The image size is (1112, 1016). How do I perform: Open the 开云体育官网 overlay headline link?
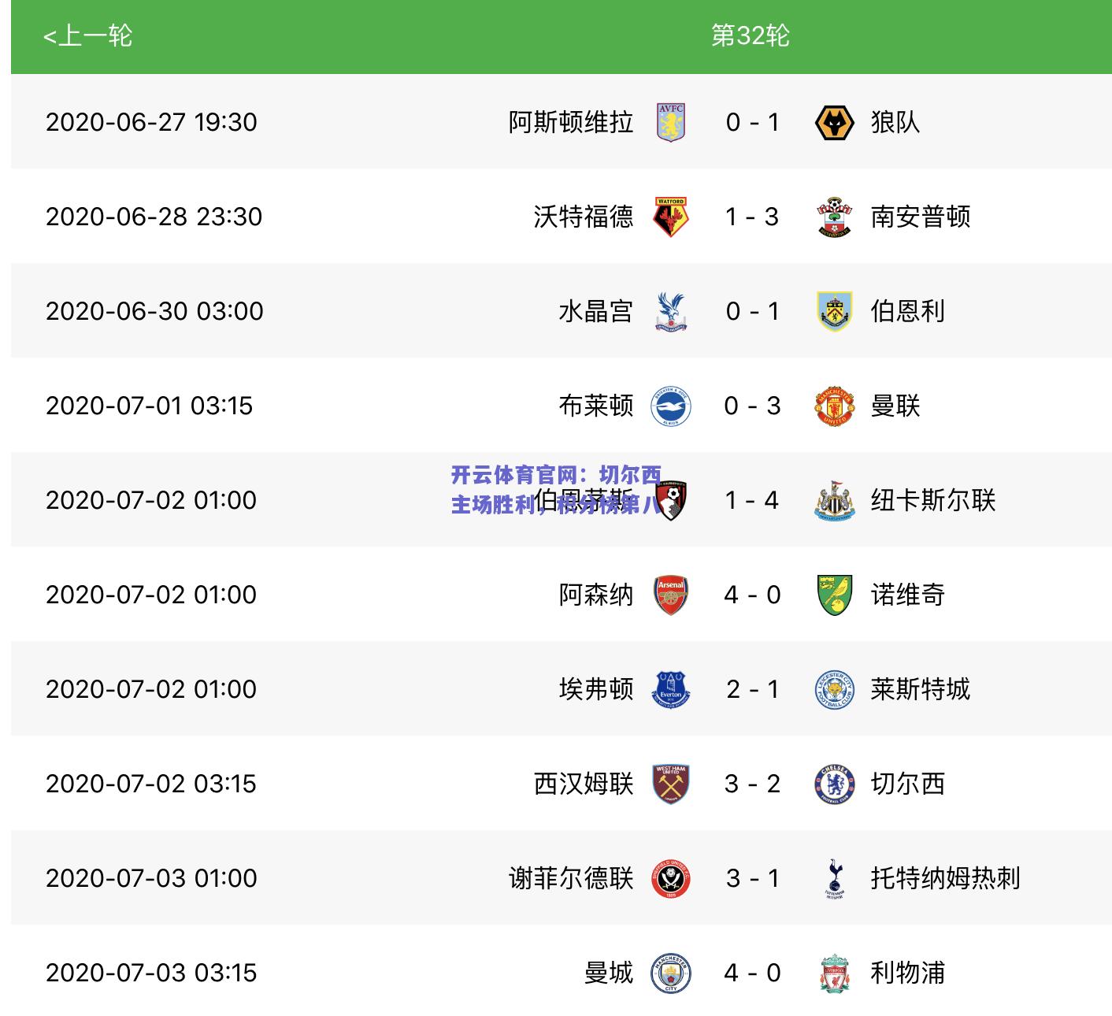tap(557, 489)
